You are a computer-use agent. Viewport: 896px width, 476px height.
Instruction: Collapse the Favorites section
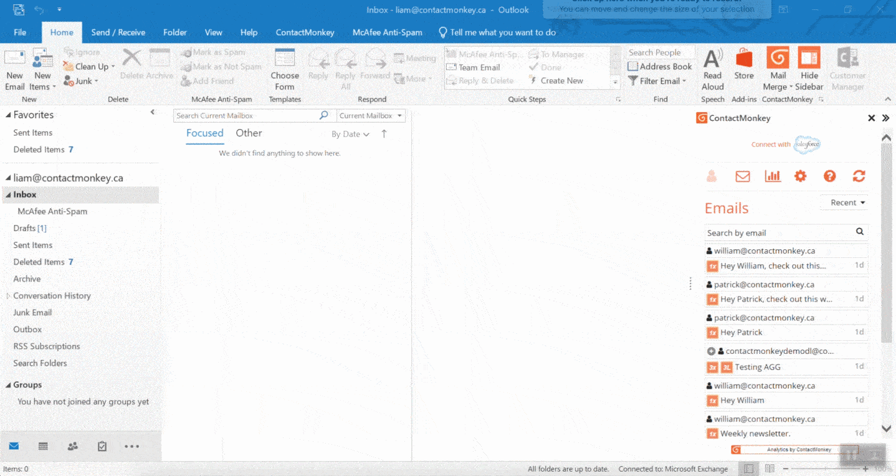click(8, 115)
